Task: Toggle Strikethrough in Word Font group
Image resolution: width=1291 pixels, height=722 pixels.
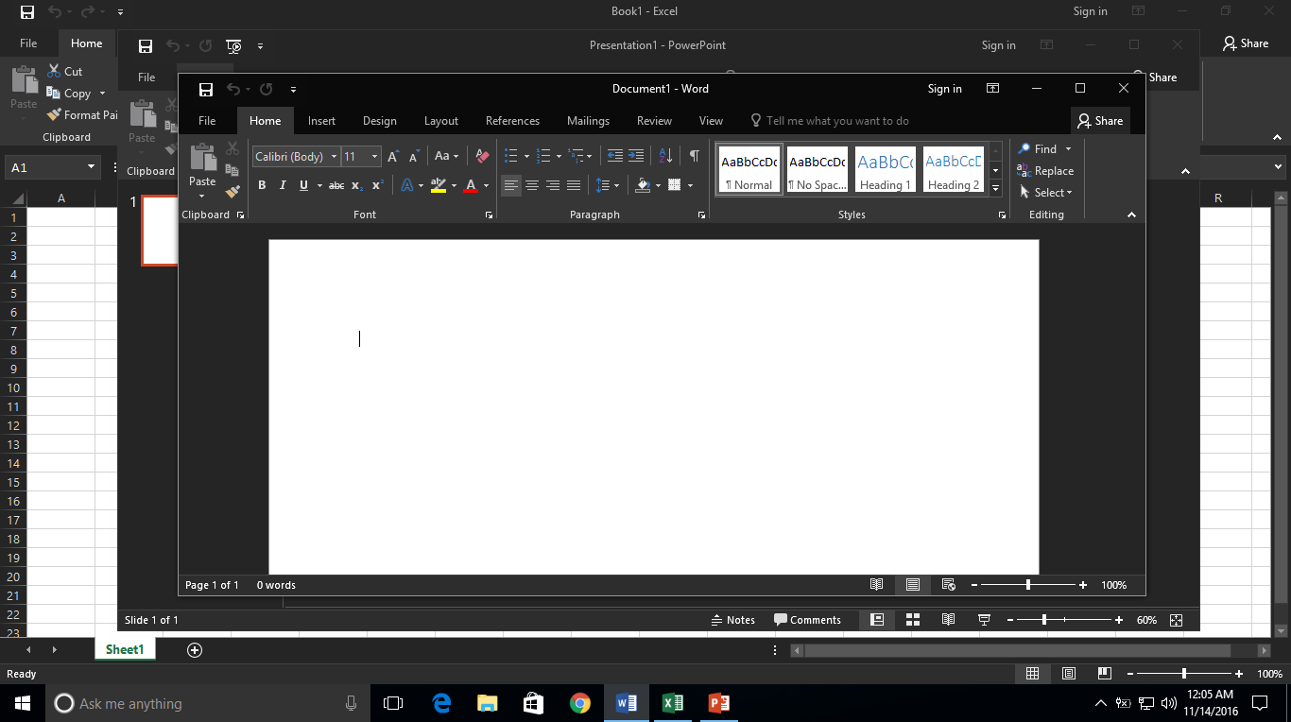Action: pyautogui.click(x=336, y=185)
